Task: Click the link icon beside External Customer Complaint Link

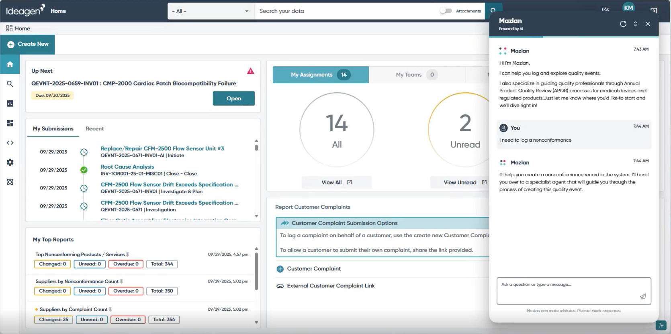Action: pyautogui.click(x=280, y=286)
